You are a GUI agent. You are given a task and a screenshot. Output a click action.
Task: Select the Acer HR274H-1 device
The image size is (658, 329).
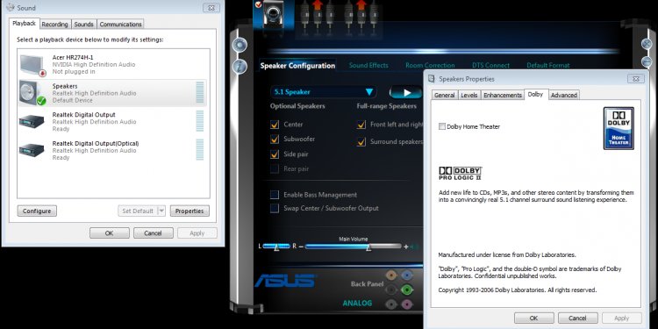[113, 64]
